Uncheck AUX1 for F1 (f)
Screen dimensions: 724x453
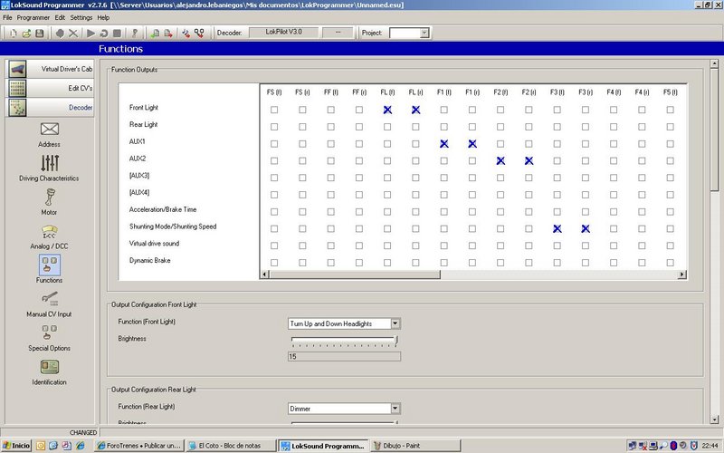coord(444,144)
